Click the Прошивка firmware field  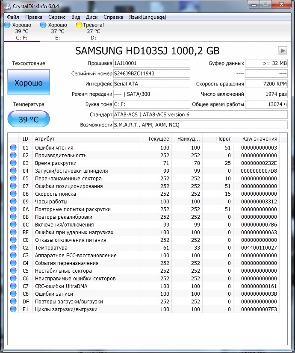[151, 63]
